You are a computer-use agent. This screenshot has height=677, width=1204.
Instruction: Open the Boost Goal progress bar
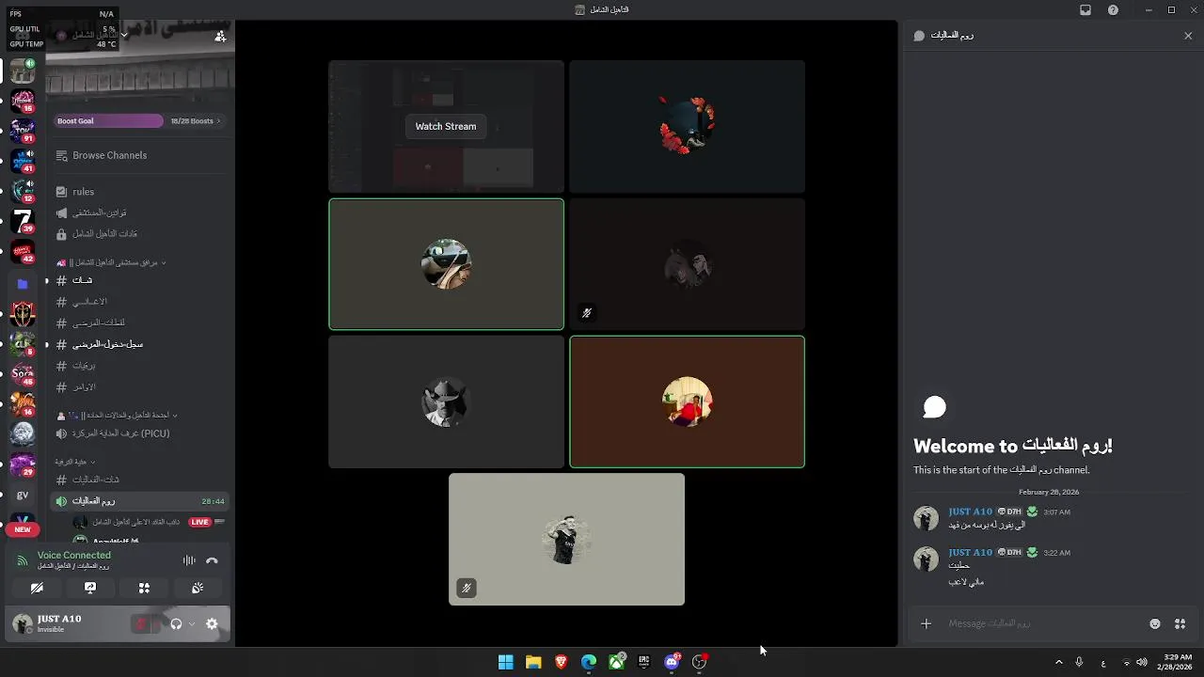(x=108, y=120)
